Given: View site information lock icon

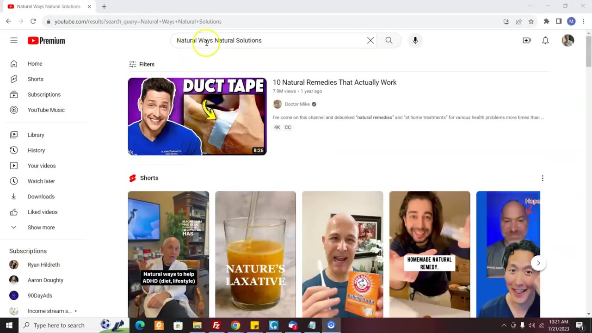Looking at the screenshot, I should [x=48, y=21].
